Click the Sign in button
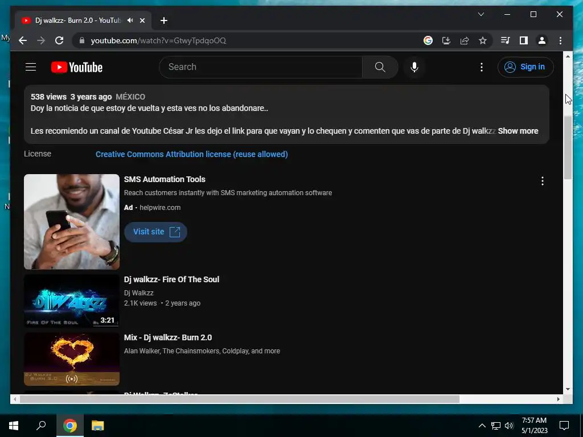This screenshot has height=437, width=583. tap(525, 67)
